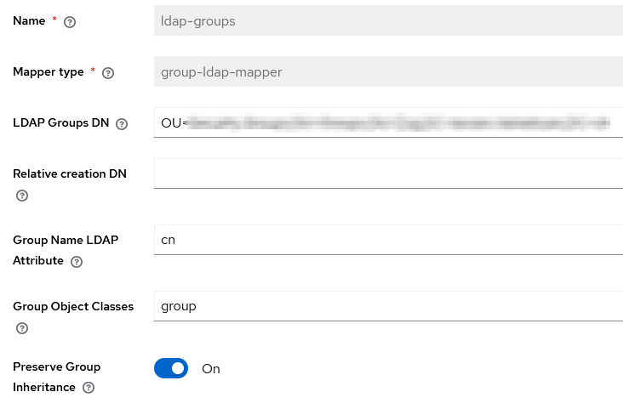Click Group Object Classes input with 'group'
Screen dimensions: 623x409
[x=388, y=306]
